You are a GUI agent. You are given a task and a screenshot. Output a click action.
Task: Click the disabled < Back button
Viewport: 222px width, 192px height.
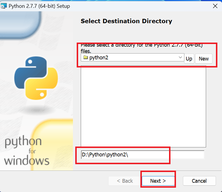[125, 181]
